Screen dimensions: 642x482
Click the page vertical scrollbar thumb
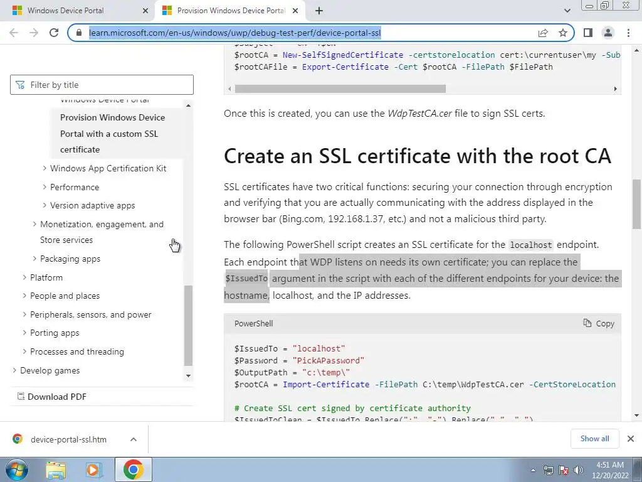[x=637, y=204]
